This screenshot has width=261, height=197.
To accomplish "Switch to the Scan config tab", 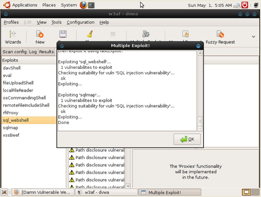I will coord(14,52).
